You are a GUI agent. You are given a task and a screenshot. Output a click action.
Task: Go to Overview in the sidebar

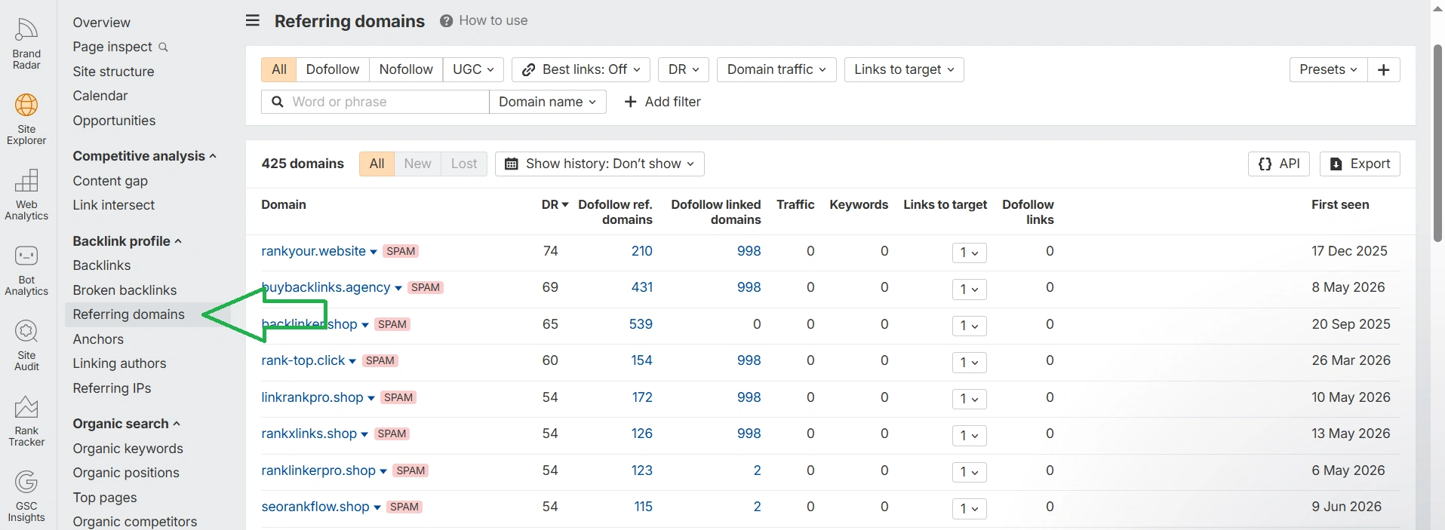(x=101, y=23)
